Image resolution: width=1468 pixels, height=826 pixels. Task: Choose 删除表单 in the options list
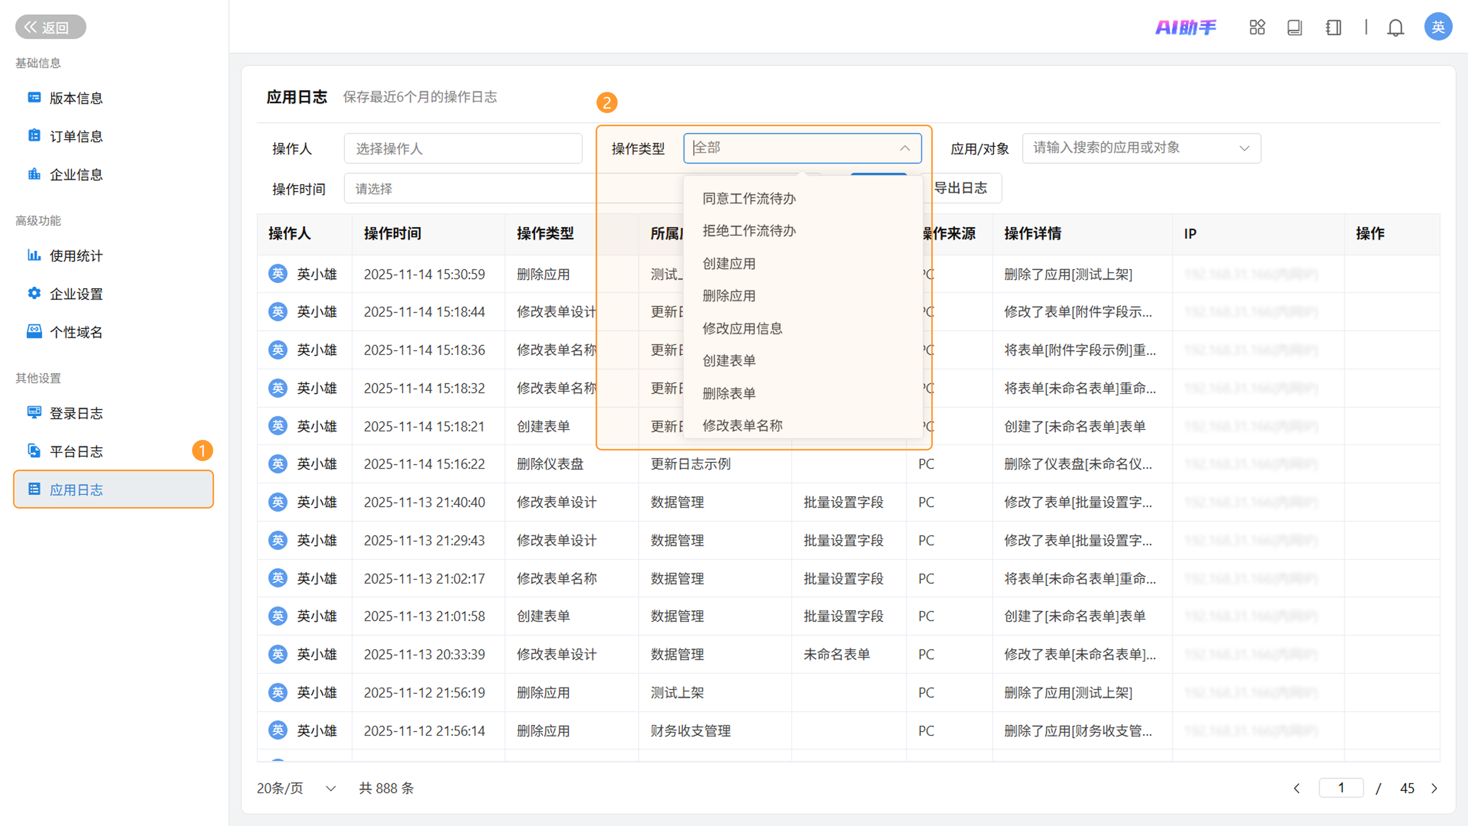click(729, 393)
